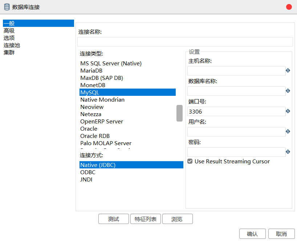Select MySQL connection type

128,93
